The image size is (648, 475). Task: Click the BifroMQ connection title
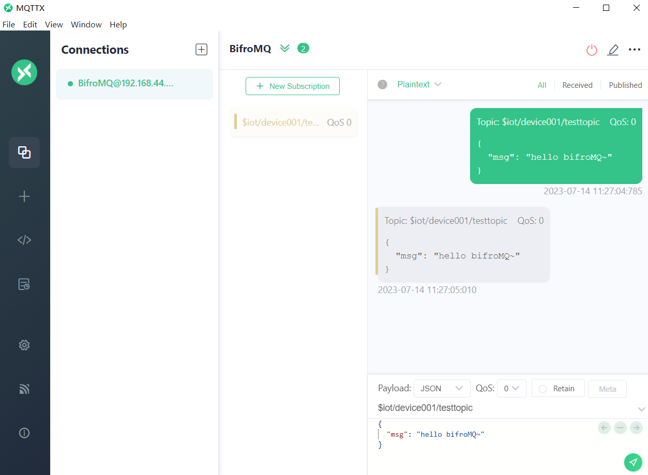point(250,49)
